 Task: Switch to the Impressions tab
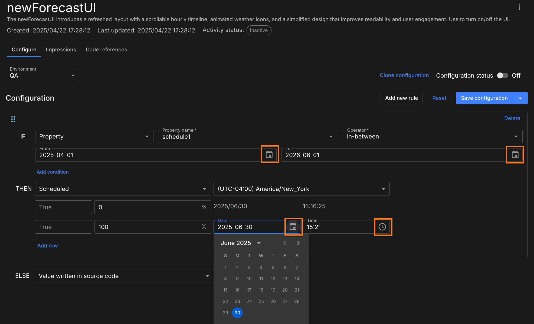(61, 49)
